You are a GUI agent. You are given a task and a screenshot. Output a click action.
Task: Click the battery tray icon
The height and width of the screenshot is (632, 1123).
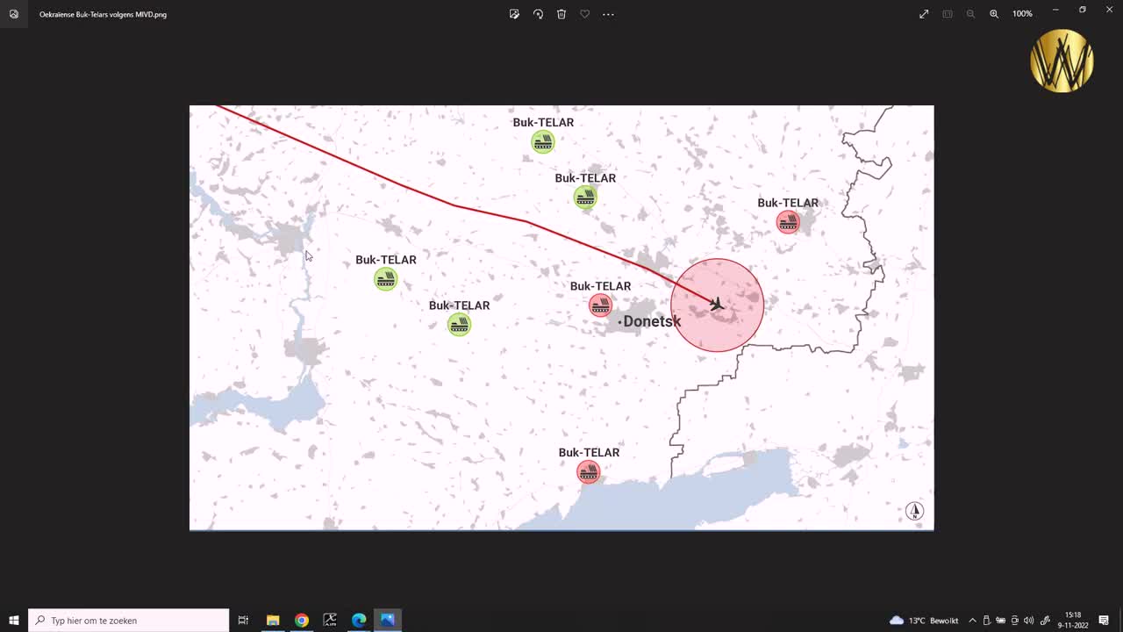point(1000,621)
